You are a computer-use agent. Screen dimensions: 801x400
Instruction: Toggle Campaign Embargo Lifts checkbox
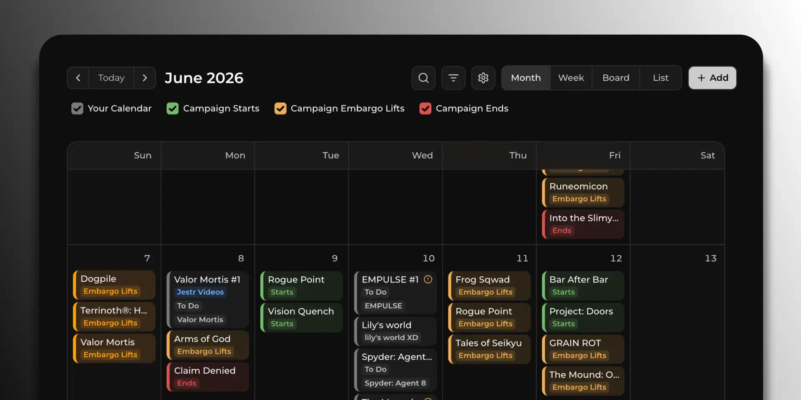click(x=280, y=108)
